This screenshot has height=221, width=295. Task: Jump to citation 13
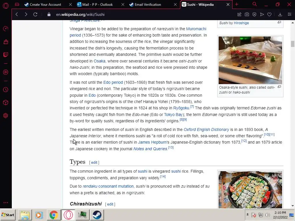point(171,148)
